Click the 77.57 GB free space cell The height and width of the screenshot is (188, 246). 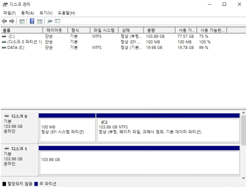pos(185,36)
